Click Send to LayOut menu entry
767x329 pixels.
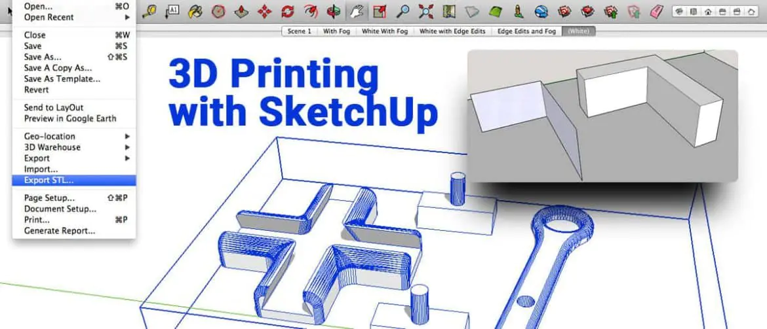tap(54, 107)
